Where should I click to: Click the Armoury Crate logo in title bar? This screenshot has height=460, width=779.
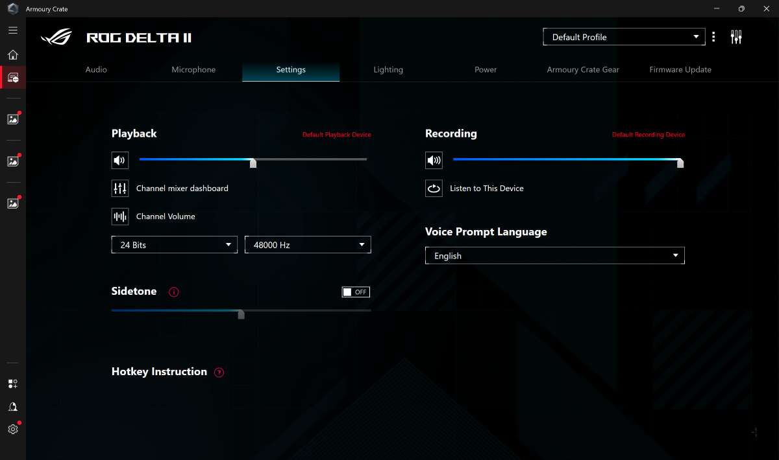(13, 9)
